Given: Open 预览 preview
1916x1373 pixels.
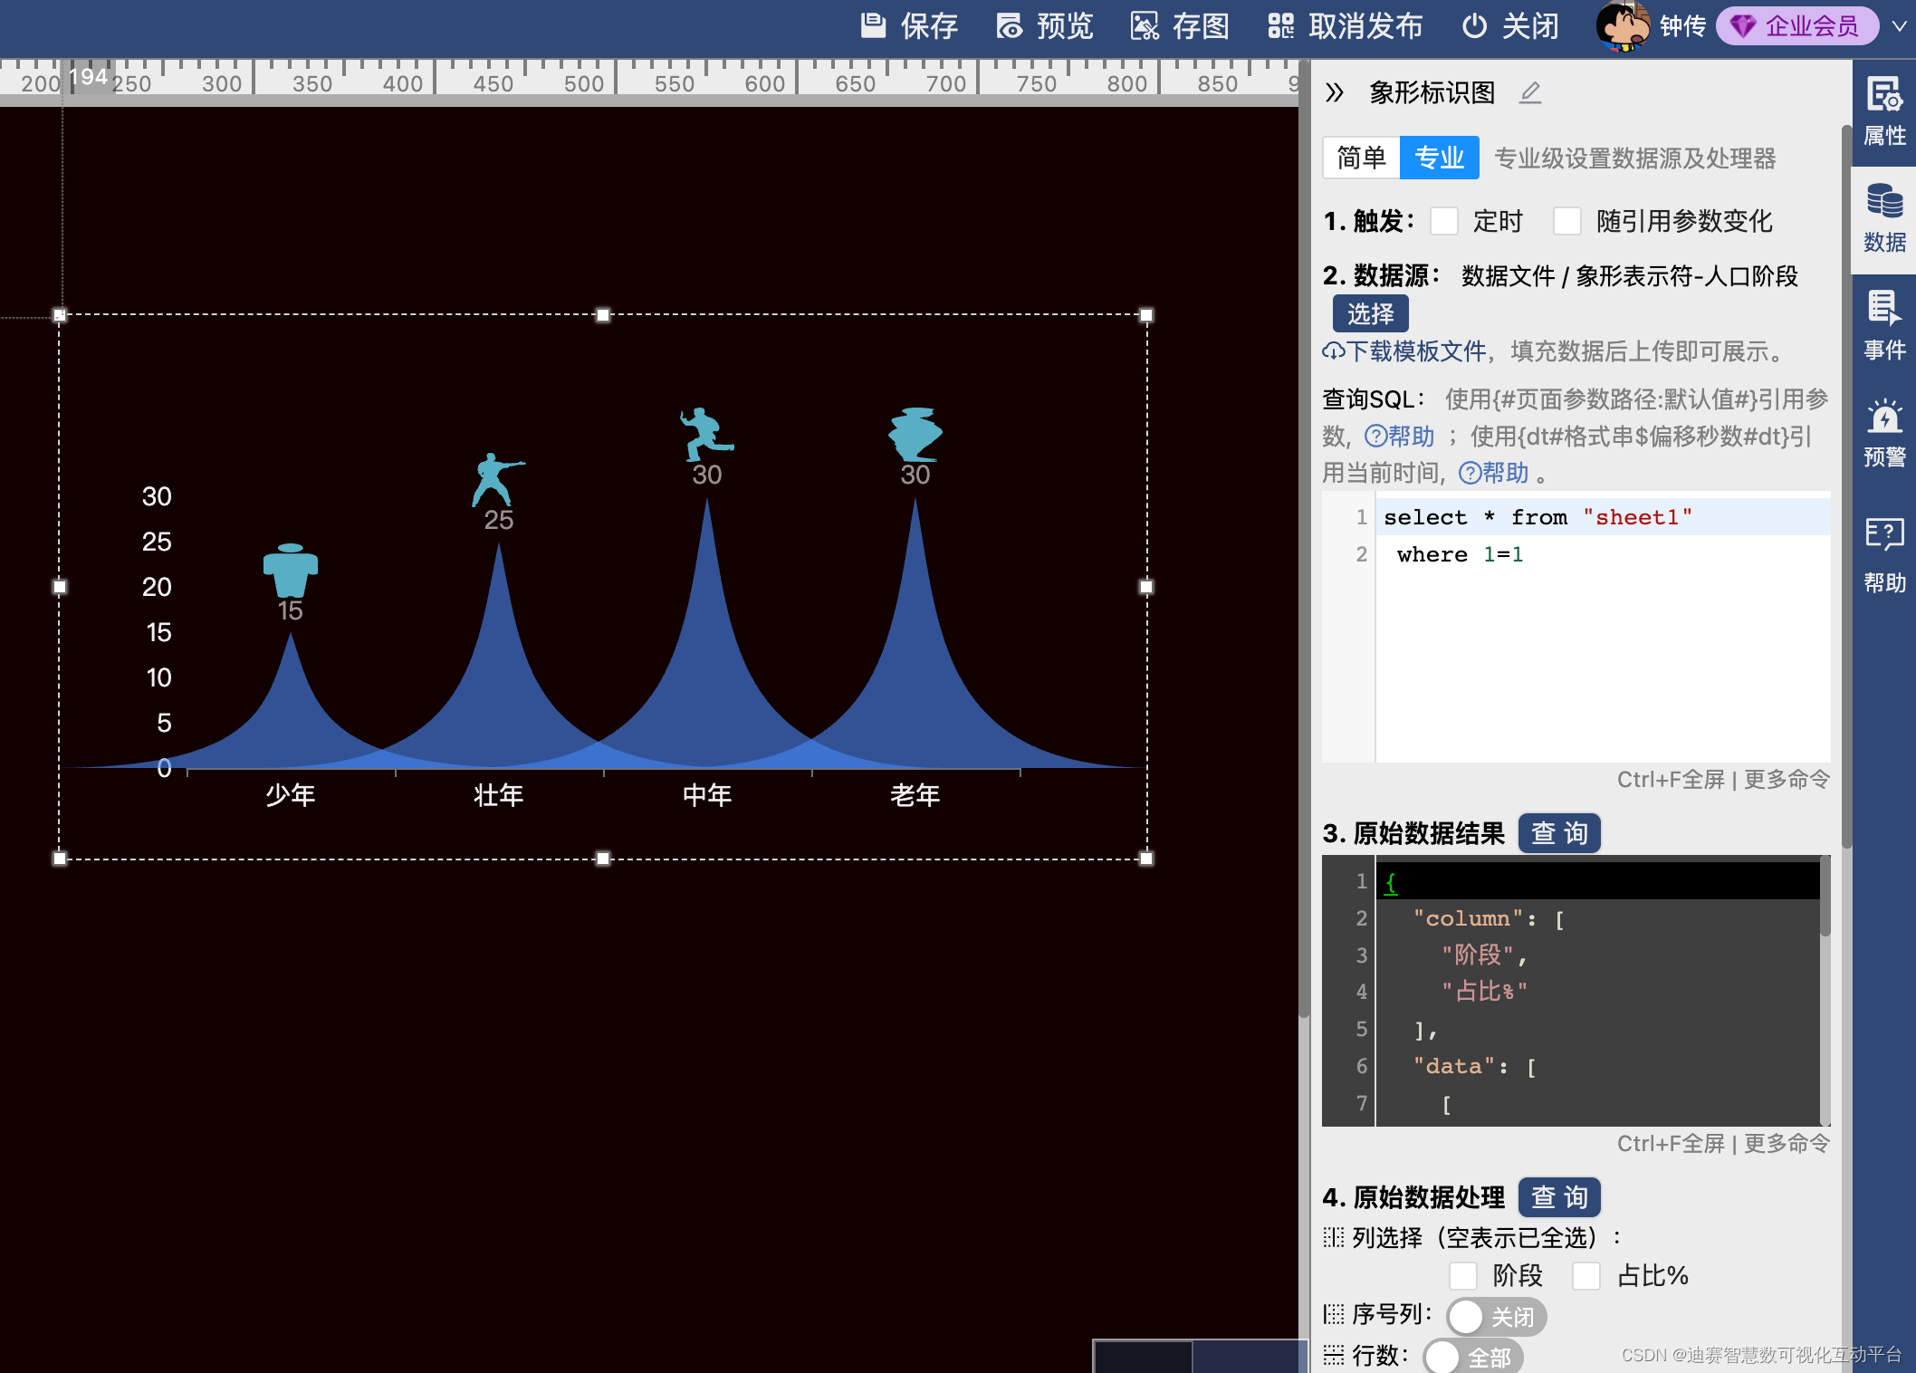Looking at the screenshot, I should (x=1045, y=26).
